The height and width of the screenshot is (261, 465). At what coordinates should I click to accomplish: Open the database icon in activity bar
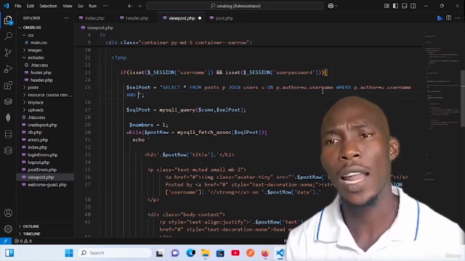(x=8, y=134)
